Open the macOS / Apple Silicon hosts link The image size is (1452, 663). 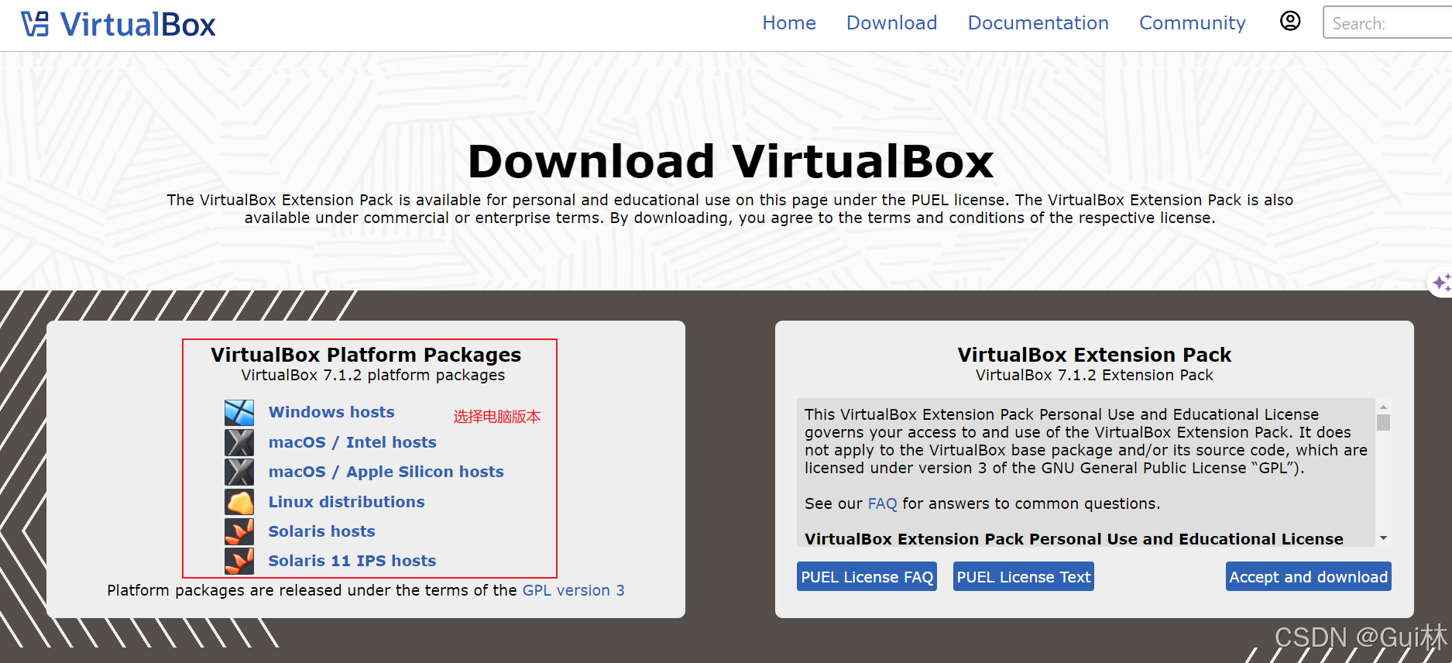click(386, 472)
